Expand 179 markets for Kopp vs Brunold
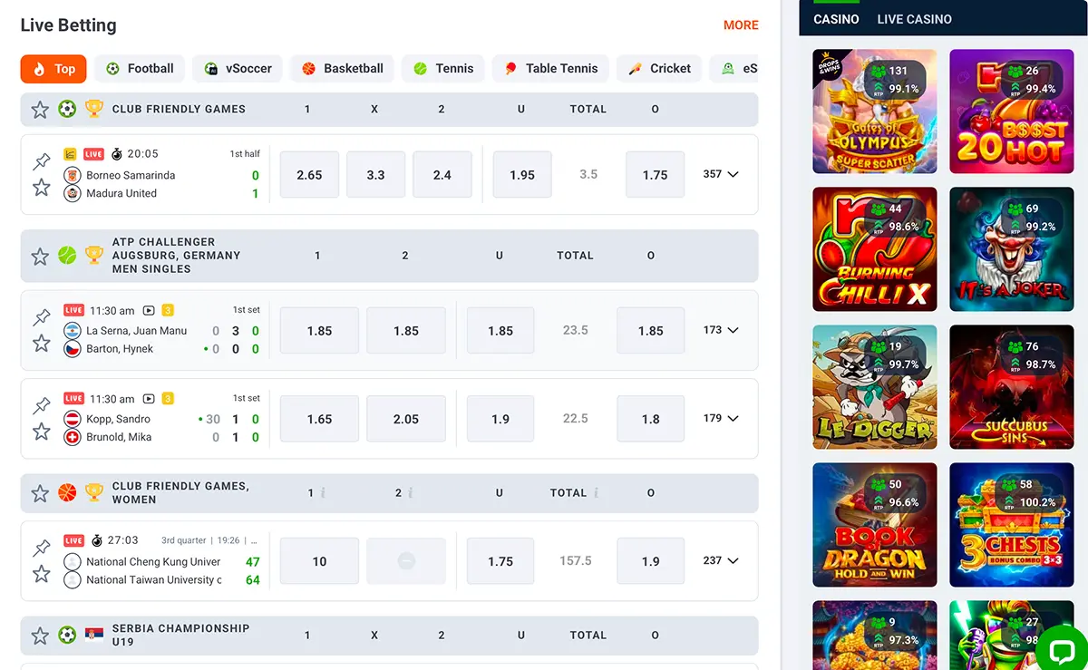The image size is (1088, 670). (x=721, y=418)
